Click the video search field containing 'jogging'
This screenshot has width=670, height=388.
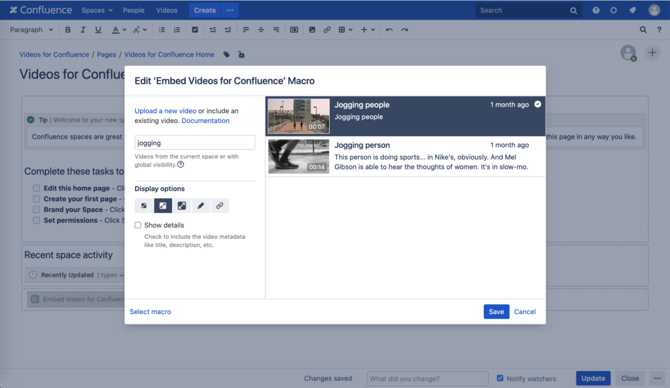[195, 143]
